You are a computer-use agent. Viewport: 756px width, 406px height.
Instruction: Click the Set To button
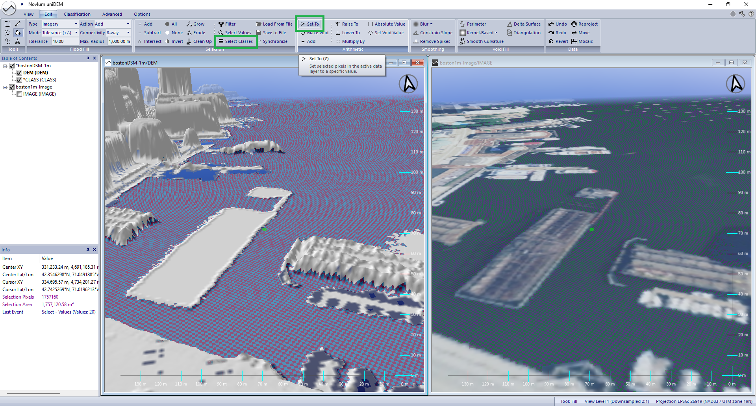[x=310, y=24]
